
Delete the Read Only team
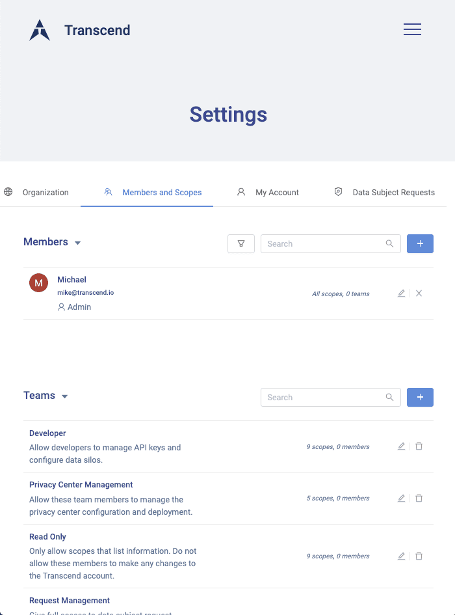pyautogui.click(x=419, y=556)
